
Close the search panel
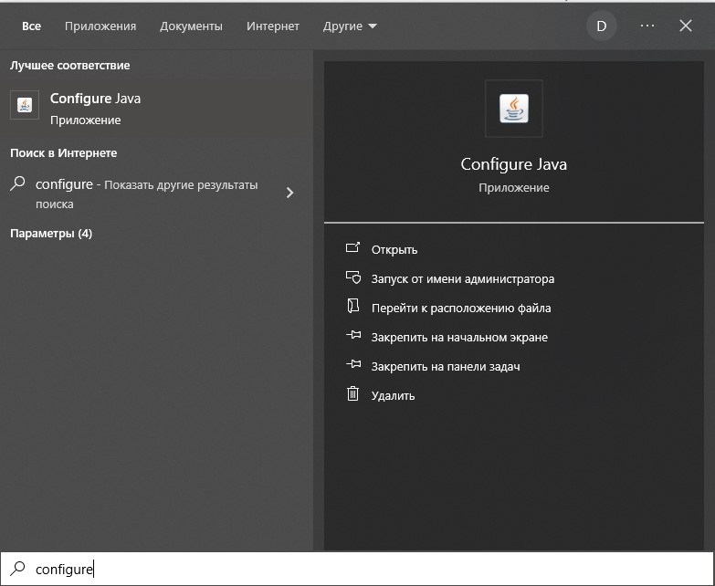686,26
